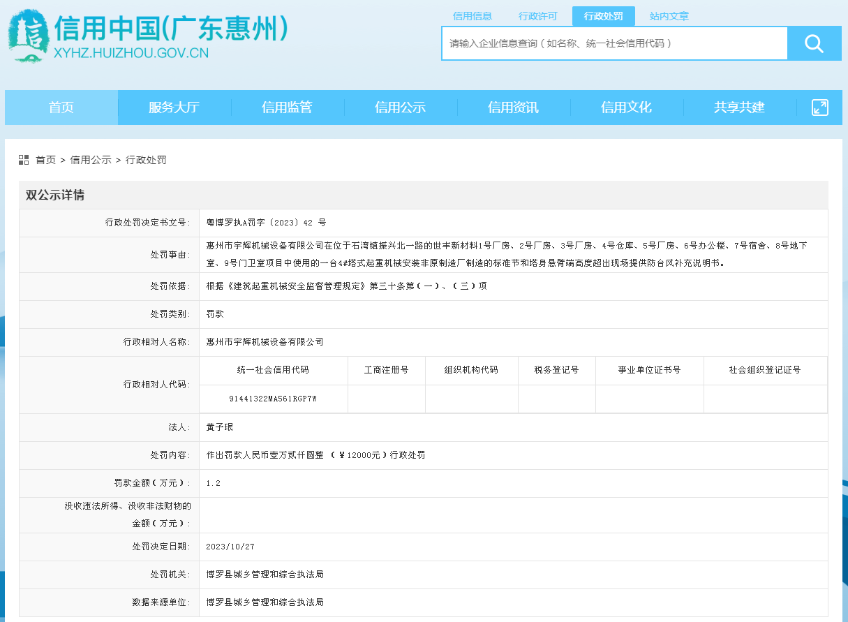Click the 双公示详情 section heading

tap(55, 195)
